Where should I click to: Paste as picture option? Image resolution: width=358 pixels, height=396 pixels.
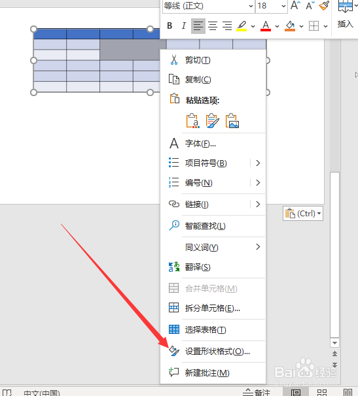tap(232, 121)
